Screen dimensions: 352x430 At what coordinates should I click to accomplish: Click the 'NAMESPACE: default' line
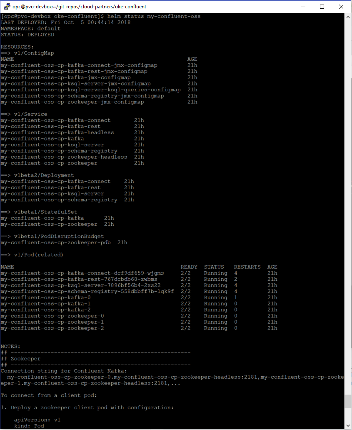point(30,28)
